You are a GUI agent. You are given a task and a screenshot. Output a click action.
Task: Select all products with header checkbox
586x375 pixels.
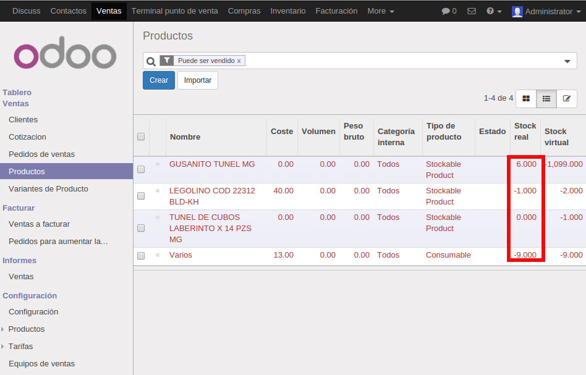(x=141, y=137)
